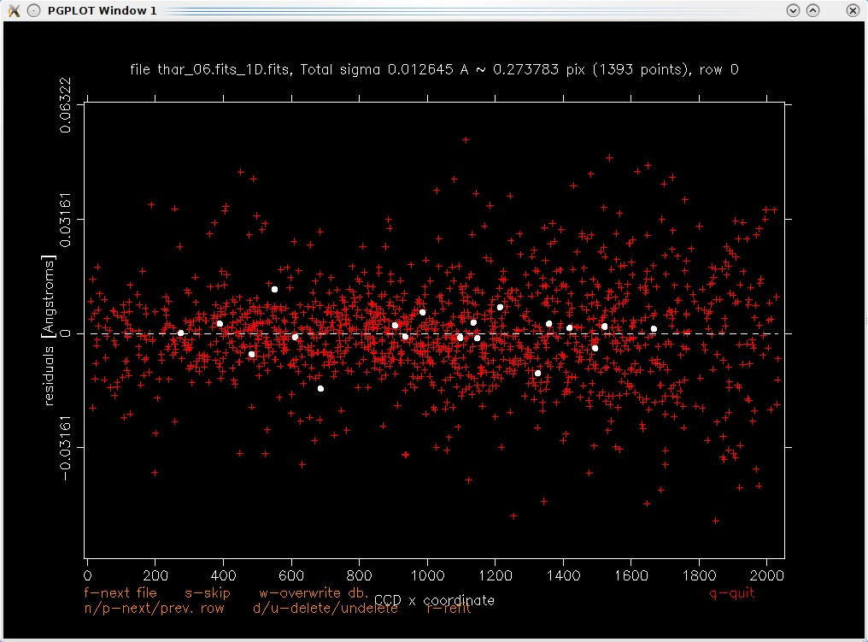Minimize the PGPLOT window with down arrow
Viewport: 868px width, 642px height.
pyautogui.click(x=793, y=10)
